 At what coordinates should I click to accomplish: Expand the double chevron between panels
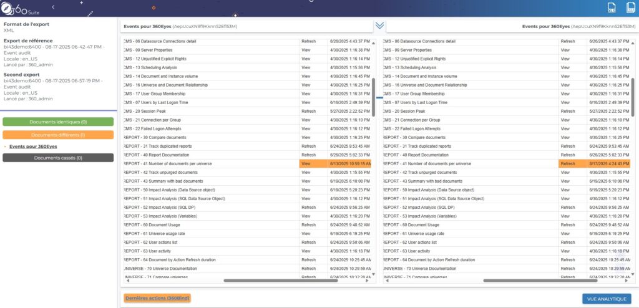click(x=379, y=26)
